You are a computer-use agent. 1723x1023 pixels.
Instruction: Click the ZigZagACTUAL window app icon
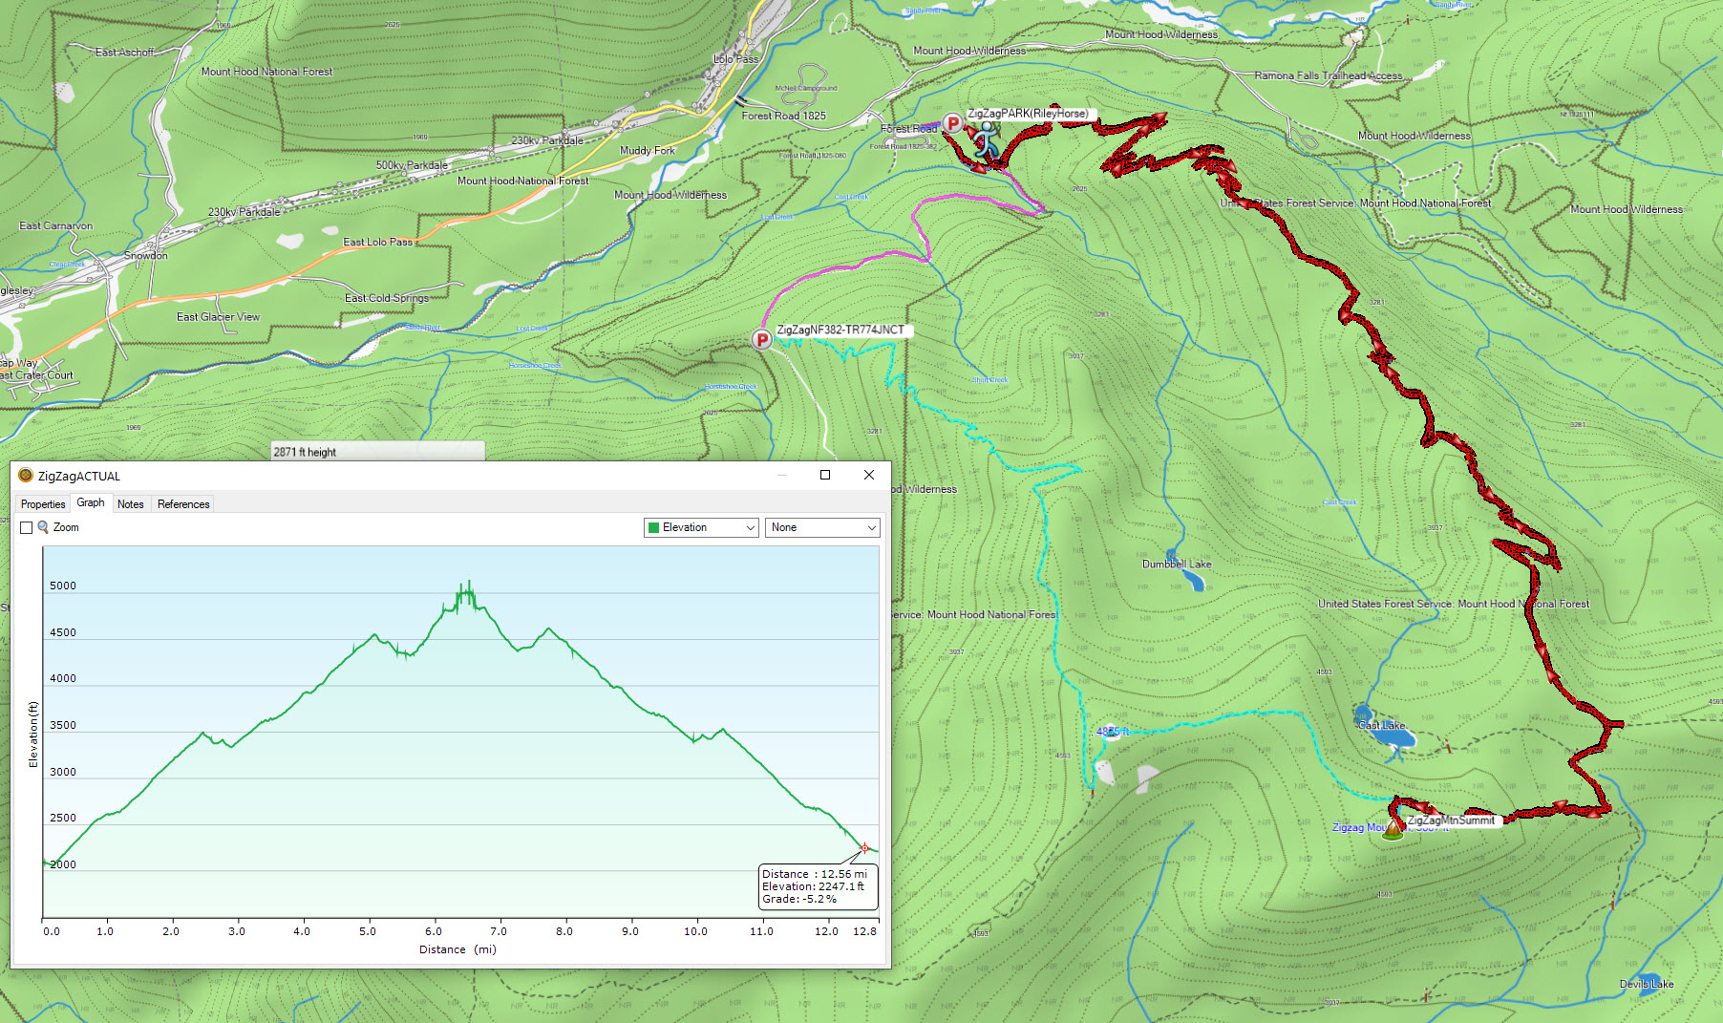click(x=26, y=476)
